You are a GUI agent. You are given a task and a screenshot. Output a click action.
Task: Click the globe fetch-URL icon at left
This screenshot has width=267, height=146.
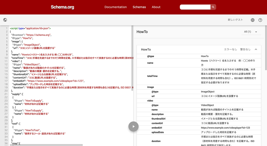point(5,20)
